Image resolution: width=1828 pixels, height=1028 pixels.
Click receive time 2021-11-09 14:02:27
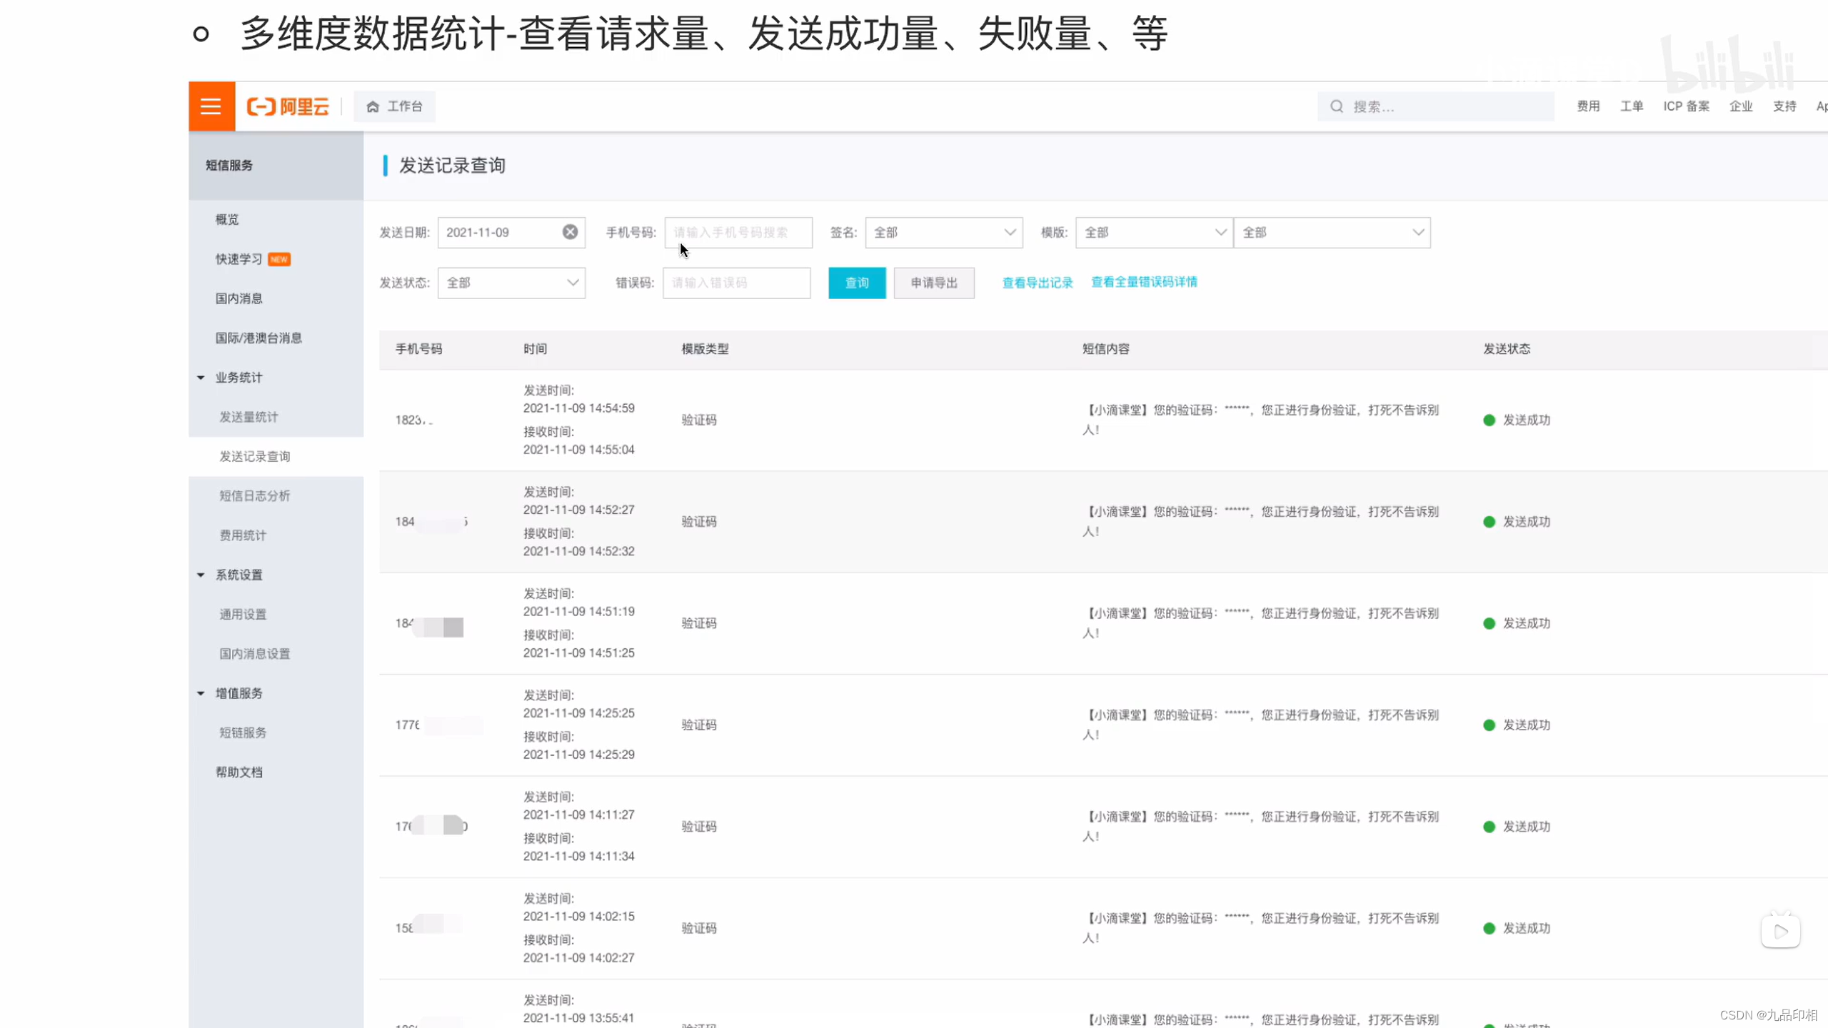pyautogui.click(x=578, y=957)
